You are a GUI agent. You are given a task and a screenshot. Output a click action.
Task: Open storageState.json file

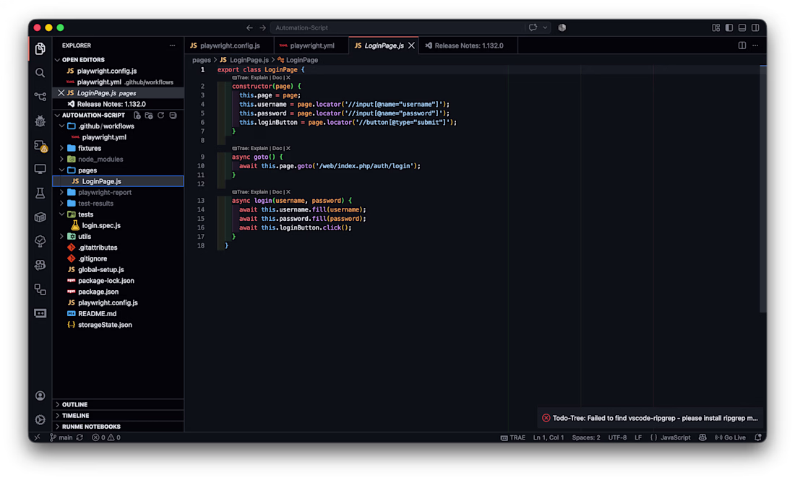(105, 325)
